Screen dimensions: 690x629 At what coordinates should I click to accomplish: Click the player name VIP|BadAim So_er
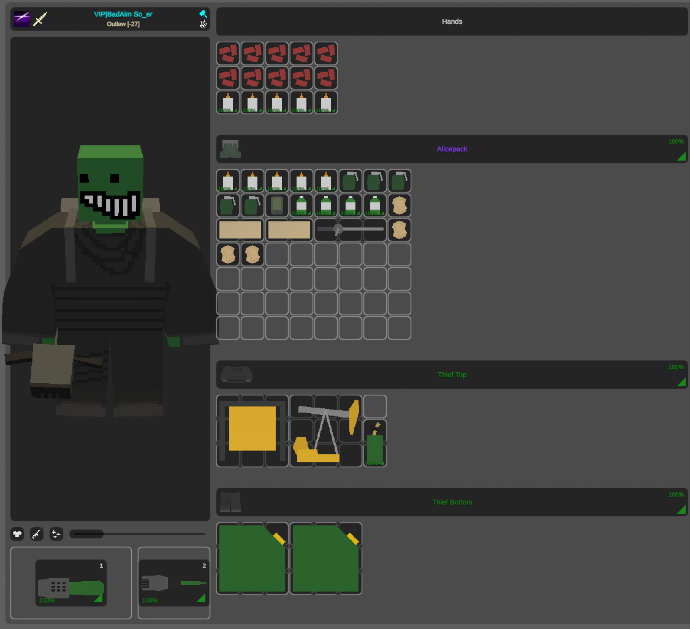pyautogui.click(x=123, y=14)
